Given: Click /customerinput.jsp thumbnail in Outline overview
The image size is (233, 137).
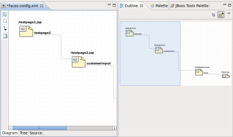Looking at the screenshot, I should coord(199,72).
